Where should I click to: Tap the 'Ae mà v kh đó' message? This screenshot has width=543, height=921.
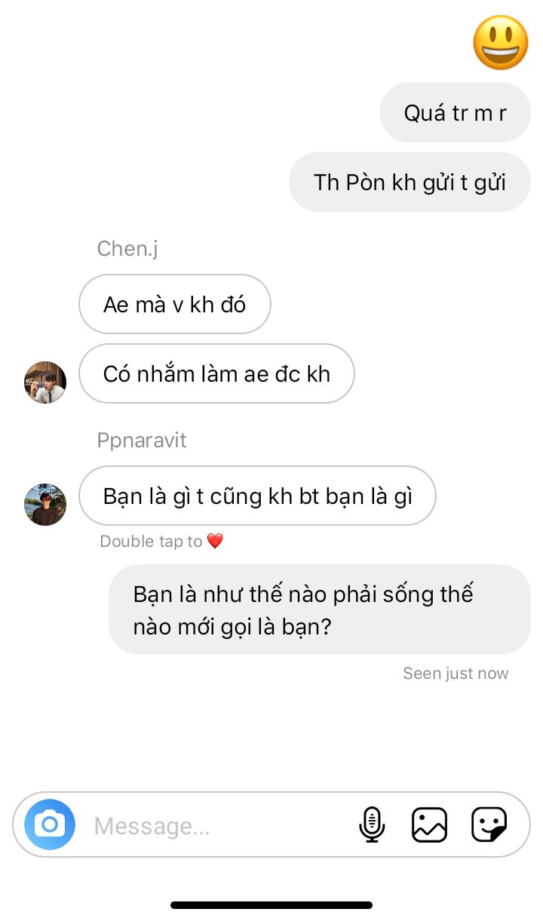(175, 304)
